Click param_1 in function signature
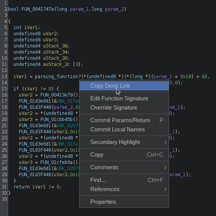This screenshot has width=216, height=216. click(x=79, y=9)
